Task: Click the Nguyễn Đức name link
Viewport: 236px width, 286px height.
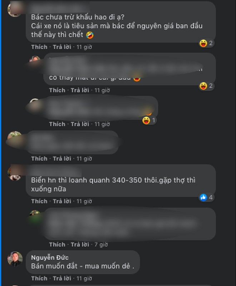Action: coord(50,257)
